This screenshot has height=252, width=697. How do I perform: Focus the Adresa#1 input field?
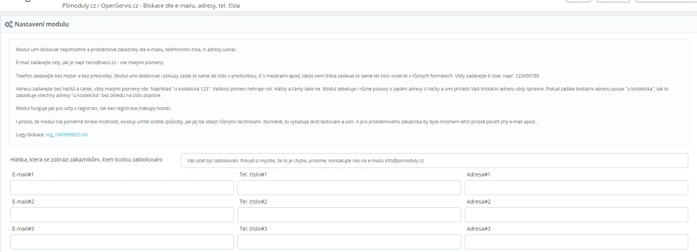pyautogui.click(x=576, y=188)
